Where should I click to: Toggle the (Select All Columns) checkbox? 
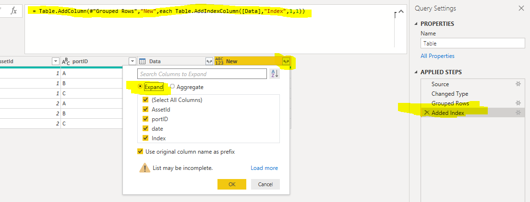[x=145, y=100]
